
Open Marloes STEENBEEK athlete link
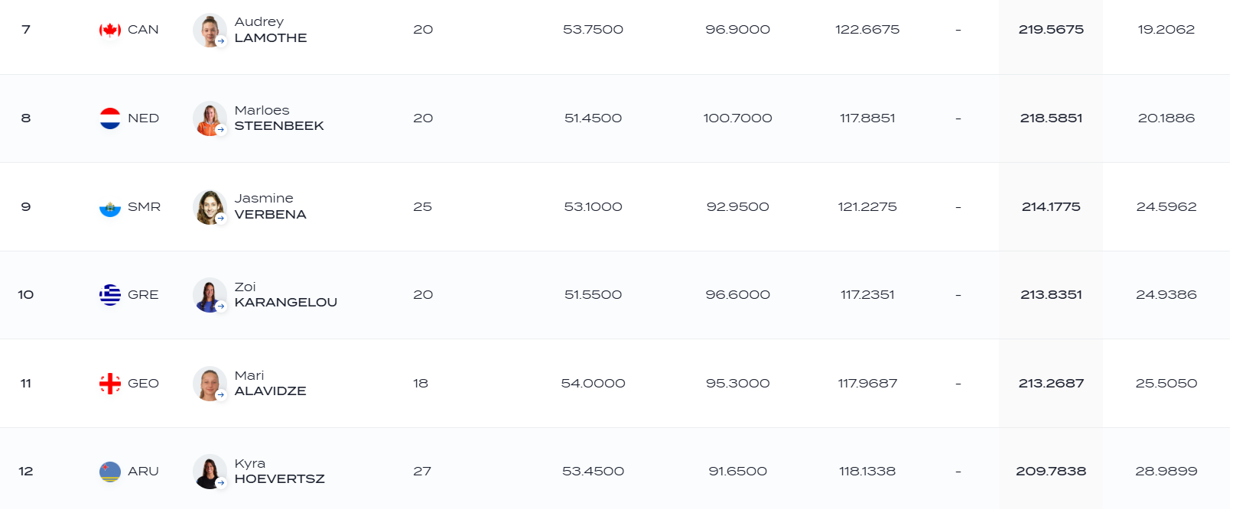279,118
